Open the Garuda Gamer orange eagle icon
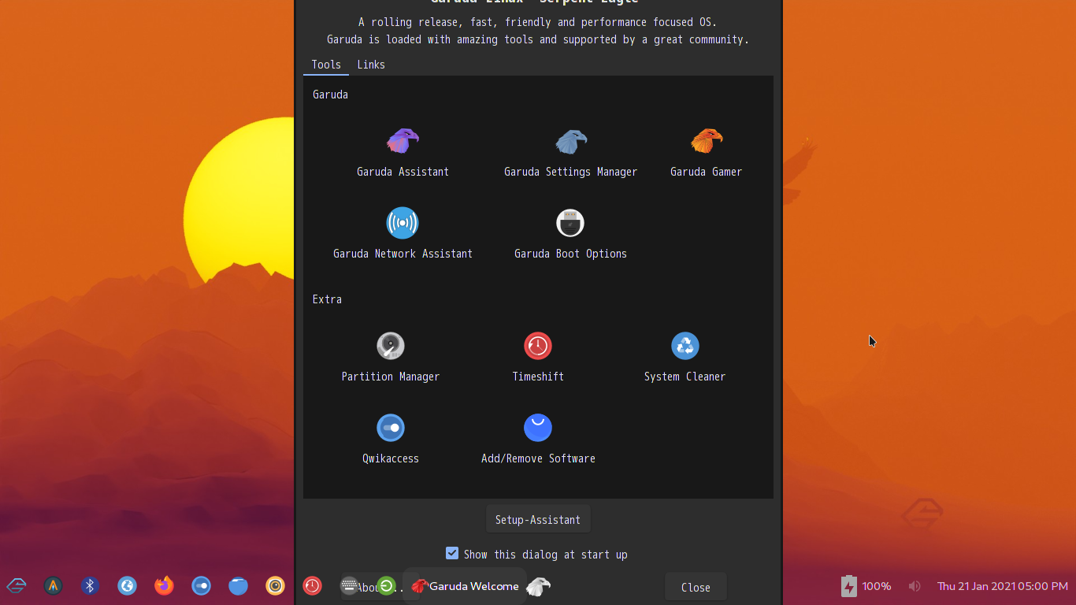1076x605 pixels. (707, 141)
